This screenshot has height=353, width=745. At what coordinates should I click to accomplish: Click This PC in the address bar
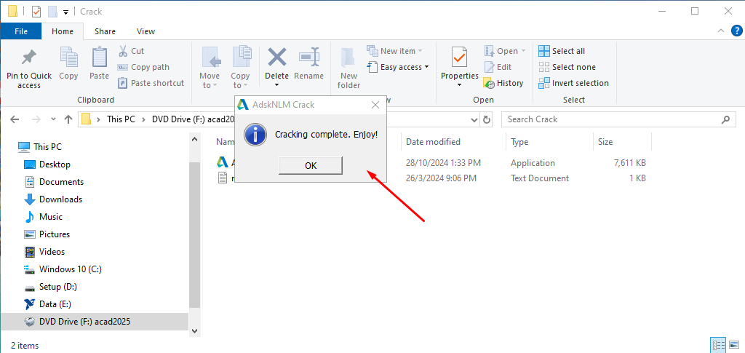coord(121,119)
